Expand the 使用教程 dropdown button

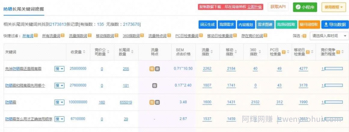[x=333, y=7]
